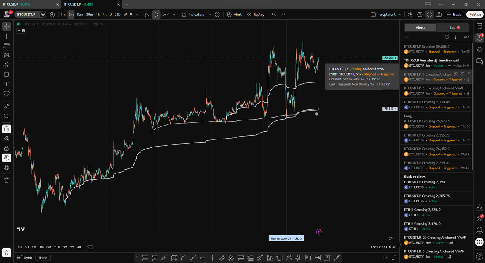Click the Trade button in top toolbar
This screenshot has height=263, width=485.
pos(454,14)
